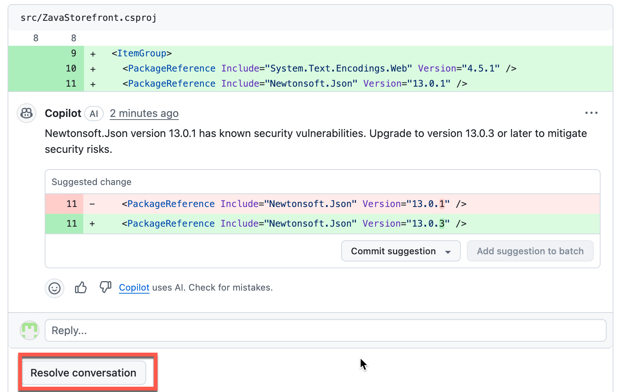Screen dimensions: 621x392
Task: Click your user avatar beside Reply
Action: click(30, 330)
